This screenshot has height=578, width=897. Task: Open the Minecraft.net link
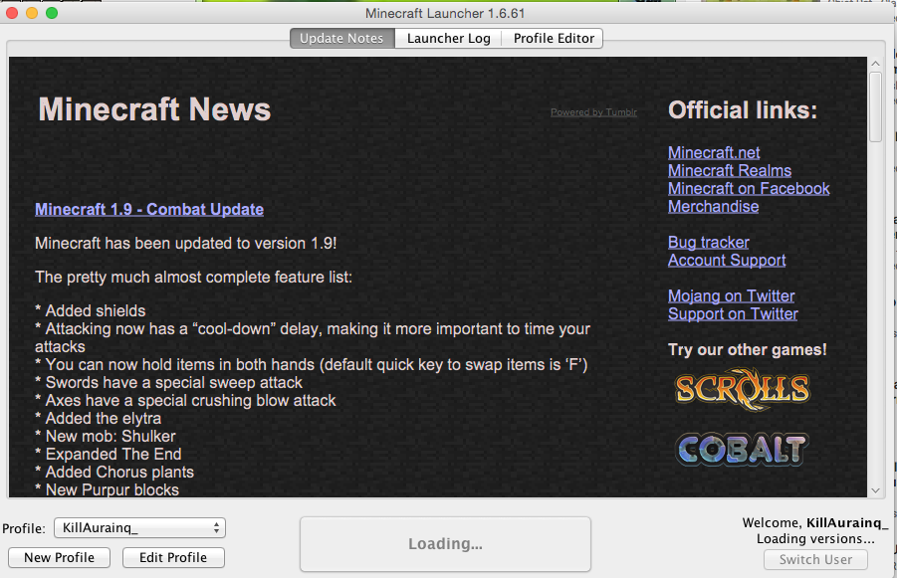714,152
